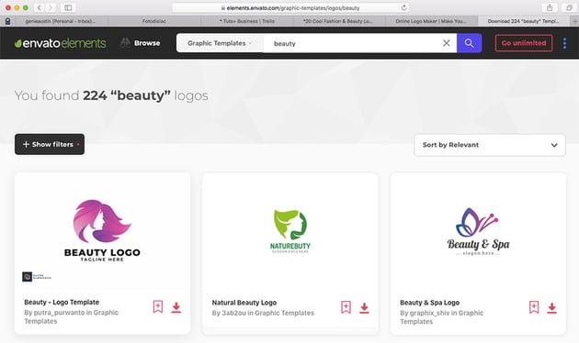Bookmark the Natural Beauty Logo item

[346, 307]
